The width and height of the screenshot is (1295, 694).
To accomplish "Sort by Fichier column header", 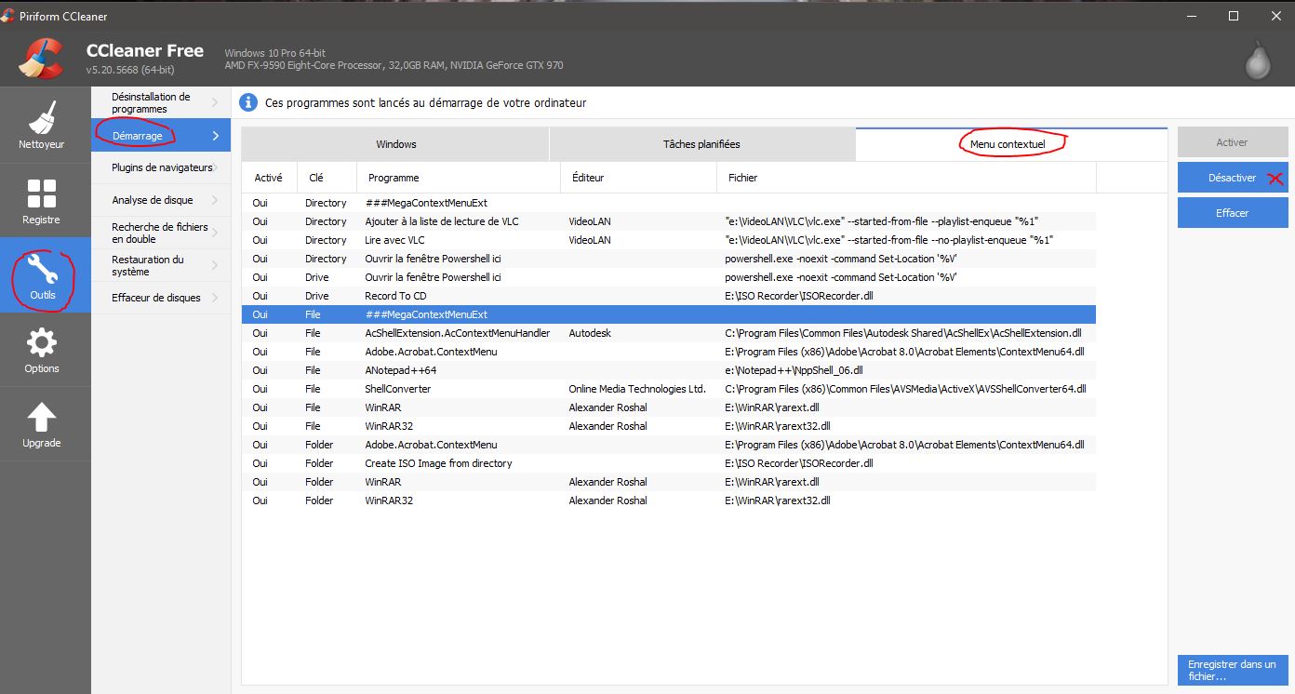I will (906, 178).
